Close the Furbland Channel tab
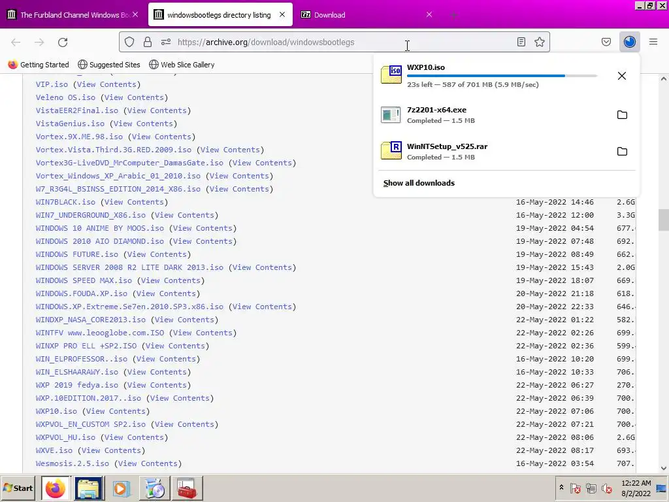The image size is (669, 502). [135, 14]
